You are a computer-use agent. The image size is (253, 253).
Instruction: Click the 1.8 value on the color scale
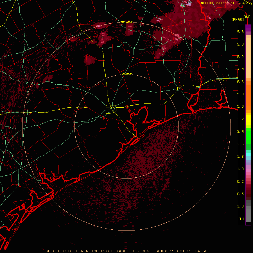point(240,157)
